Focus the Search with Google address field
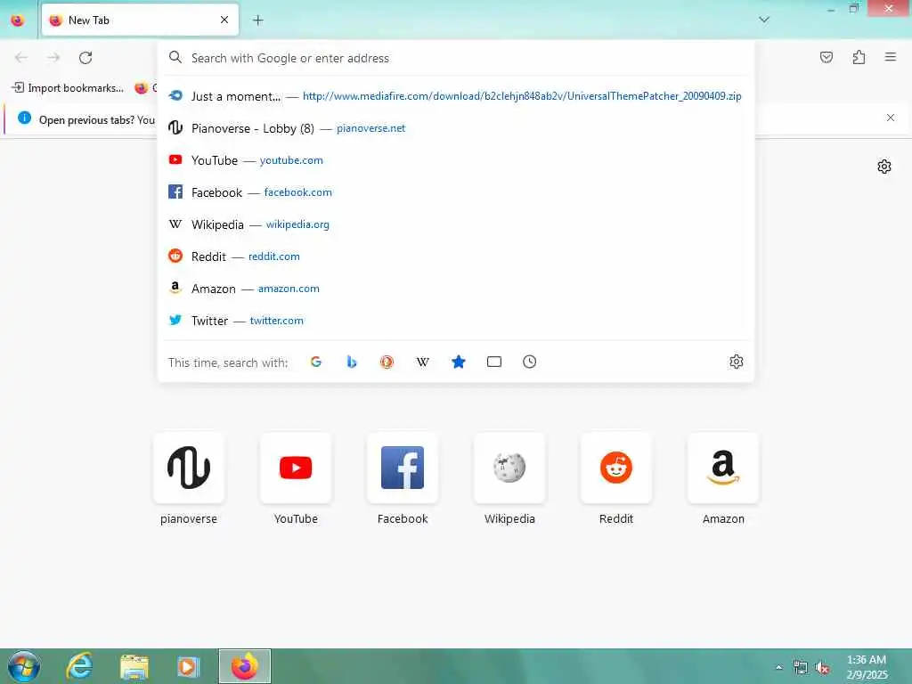The width and height of the screenshot is (912, 684). pos(455,58)
